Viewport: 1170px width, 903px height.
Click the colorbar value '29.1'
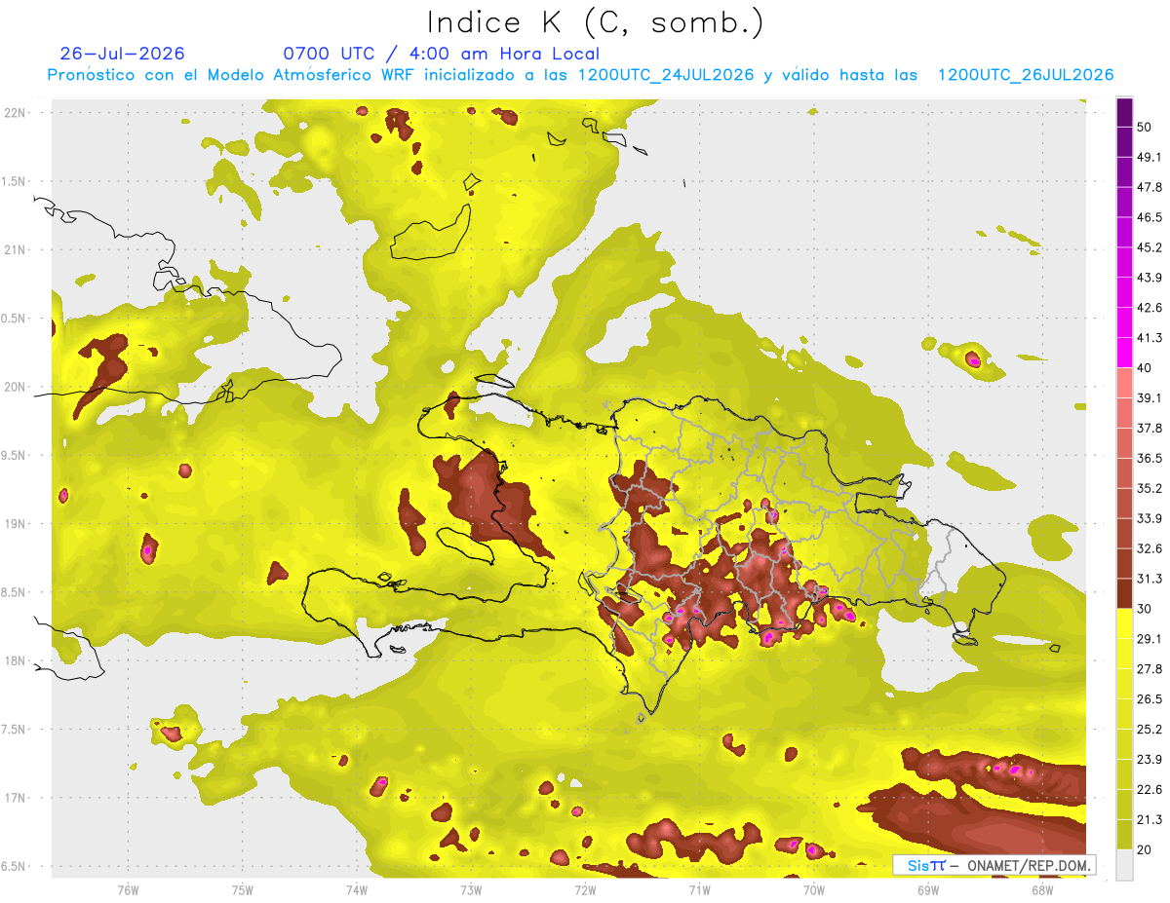(1150, 639)
